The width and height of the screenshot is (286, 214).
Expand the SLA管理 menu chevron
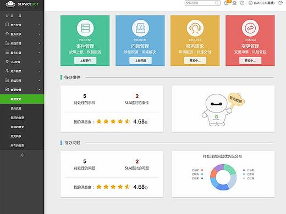40,62
